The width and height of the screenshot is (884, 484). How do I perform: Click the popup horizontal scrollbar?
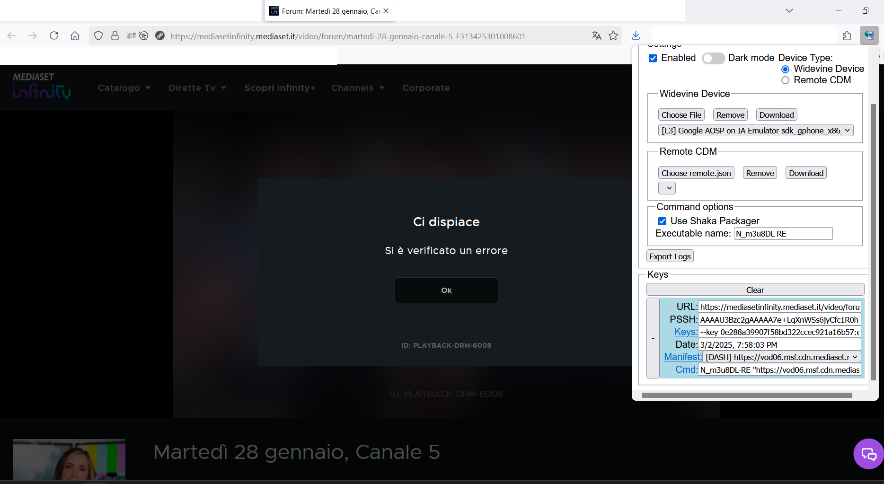(x=747, y=395)
